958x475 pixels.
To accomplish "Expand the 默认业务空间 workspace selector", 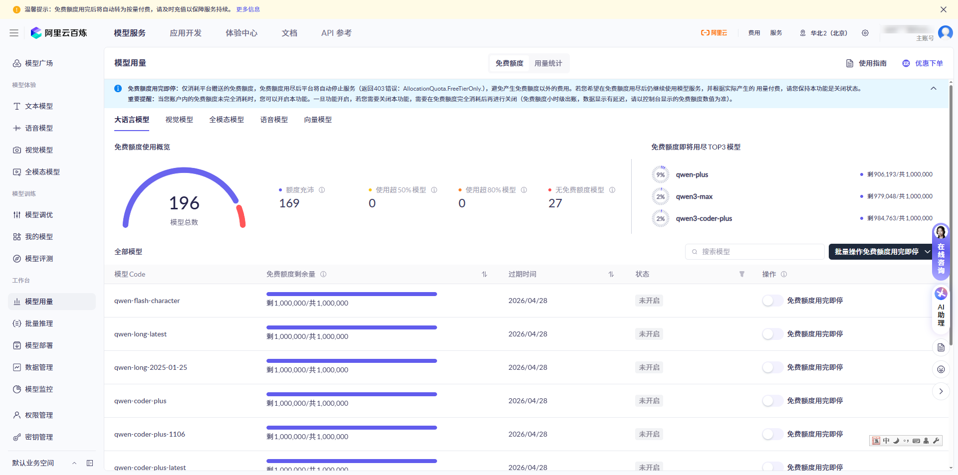I will [x=74, y=463].
